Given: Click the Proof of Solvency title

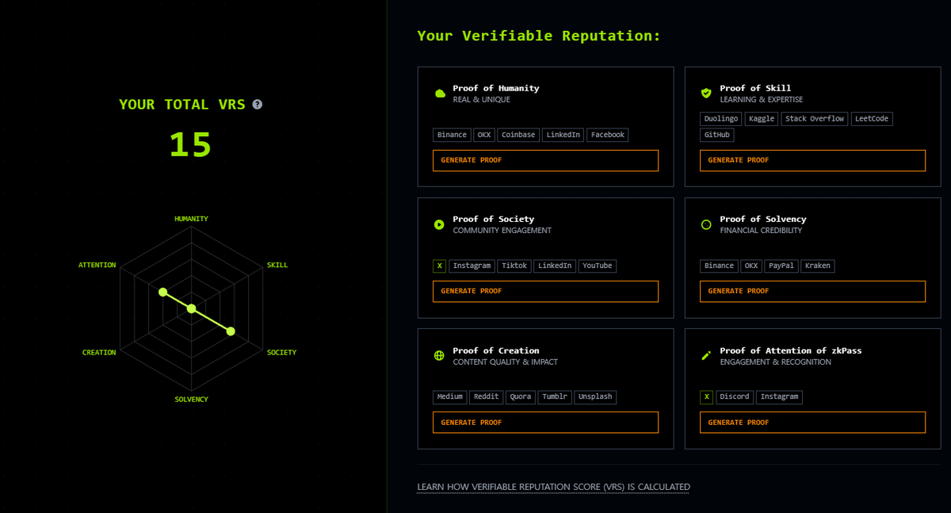Looking at the screenshot, I should point(763,219).
